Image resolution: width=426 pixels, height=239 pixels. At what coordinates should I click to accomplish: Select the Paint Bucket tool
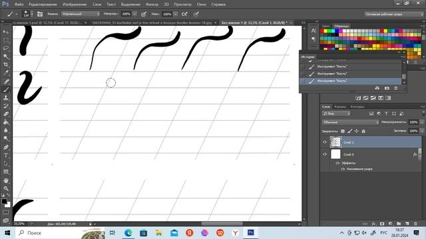(x=6, y=122)
